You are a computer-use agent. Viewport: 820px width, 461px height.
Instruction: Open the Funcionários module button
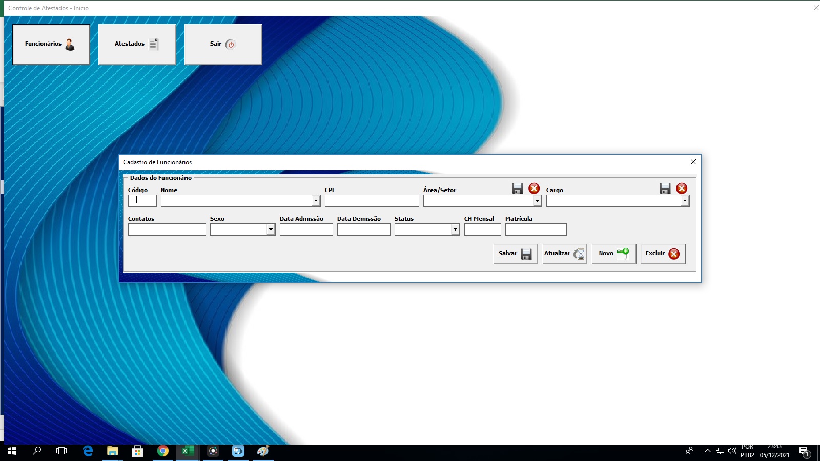point(51,44)
